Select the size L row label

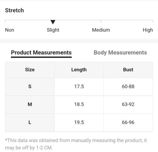tap(30, 123)
